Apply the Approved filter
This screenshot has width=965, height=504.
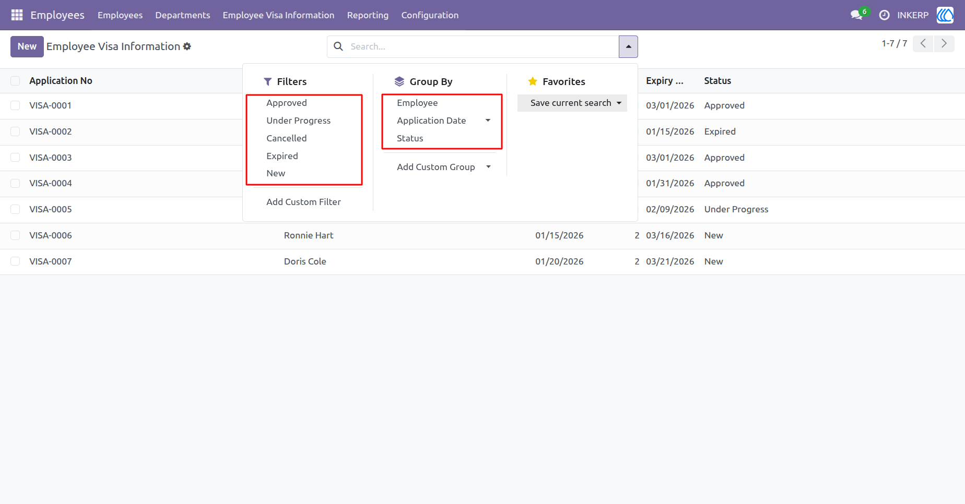[287, 103]
